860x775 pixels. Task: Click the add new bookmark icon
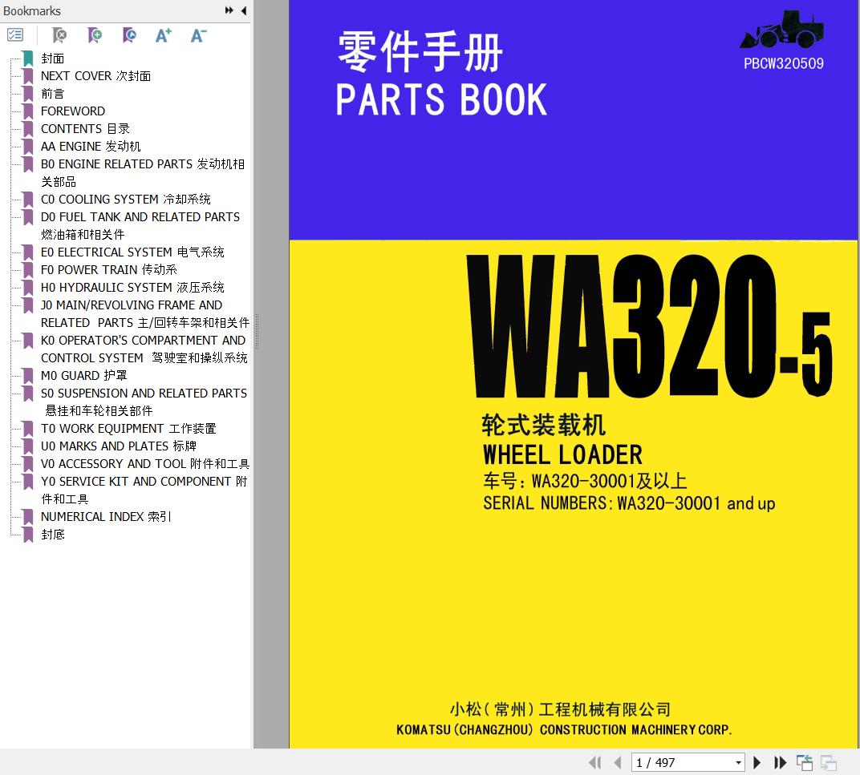[x=95, y=35]
